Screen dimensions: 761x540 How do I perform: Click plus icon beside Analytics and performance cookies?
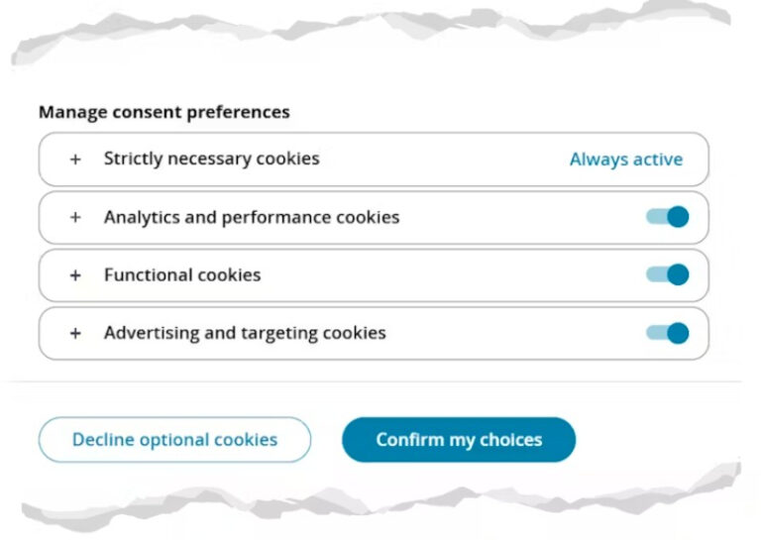coord(75,217)
